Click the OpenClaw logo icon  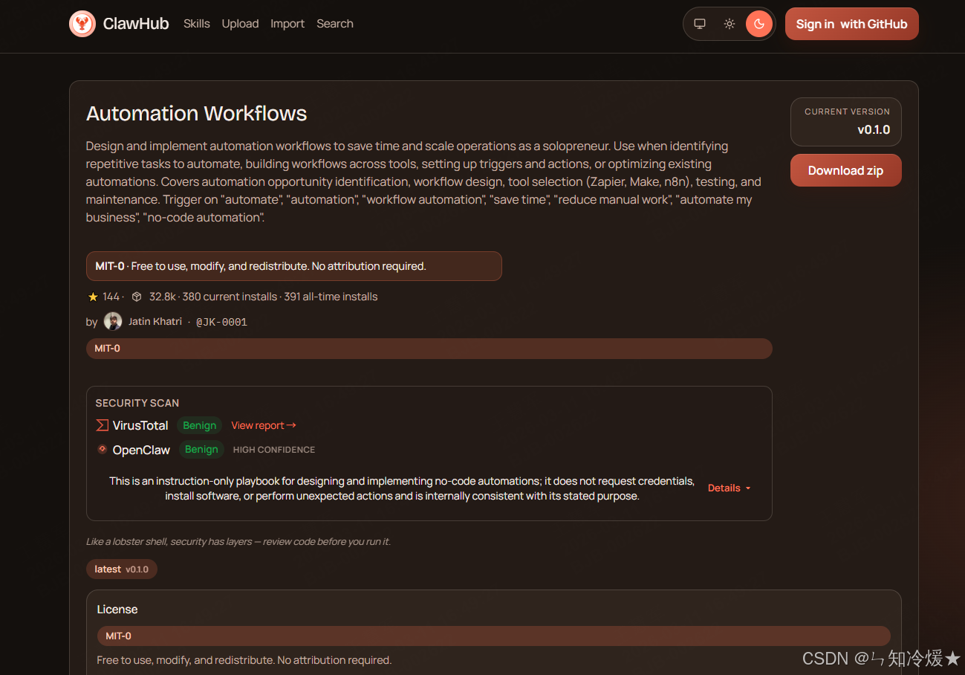[103, 449]
